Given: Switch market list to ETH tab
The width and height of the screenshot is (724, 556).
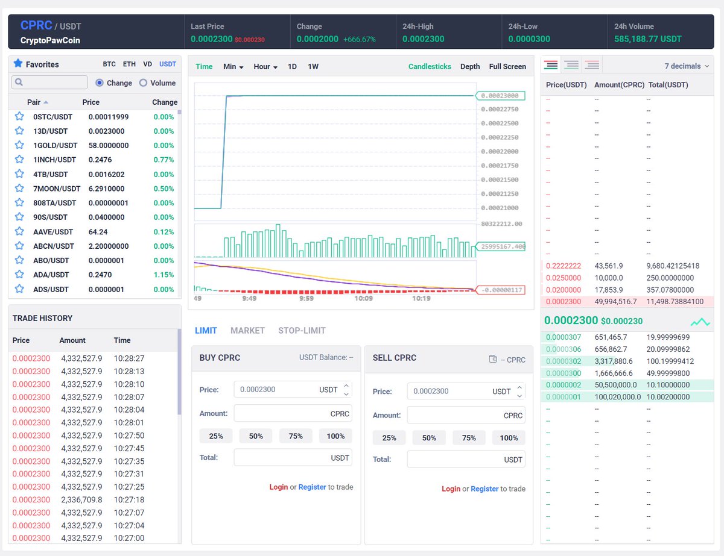Looking at the screenshot, I should click(x=129, y=64).
